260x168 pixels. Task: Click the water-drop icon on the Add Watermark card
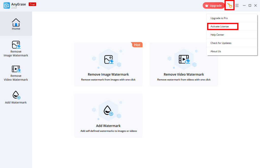click(108, 110)
